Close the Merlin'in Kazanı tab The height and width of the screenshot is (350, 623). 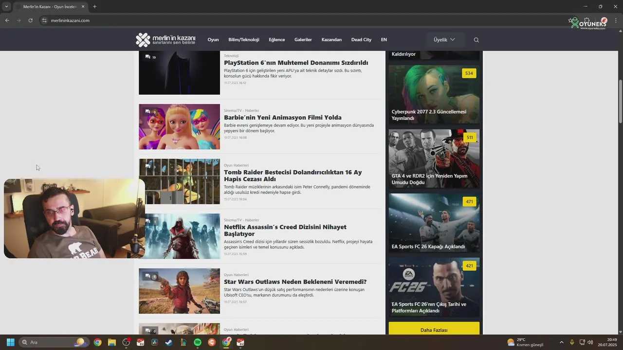pyautogui.click(x=83, y=7)
